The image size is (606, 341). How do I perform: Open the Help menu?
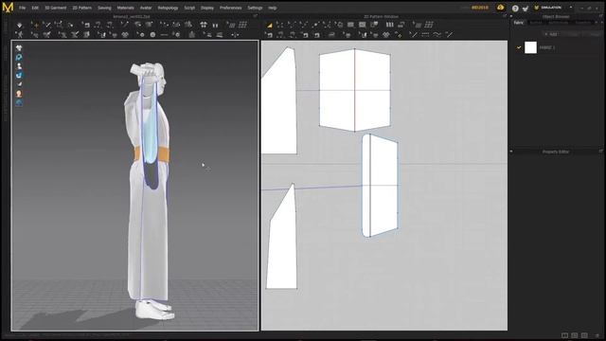pos(273,8)
